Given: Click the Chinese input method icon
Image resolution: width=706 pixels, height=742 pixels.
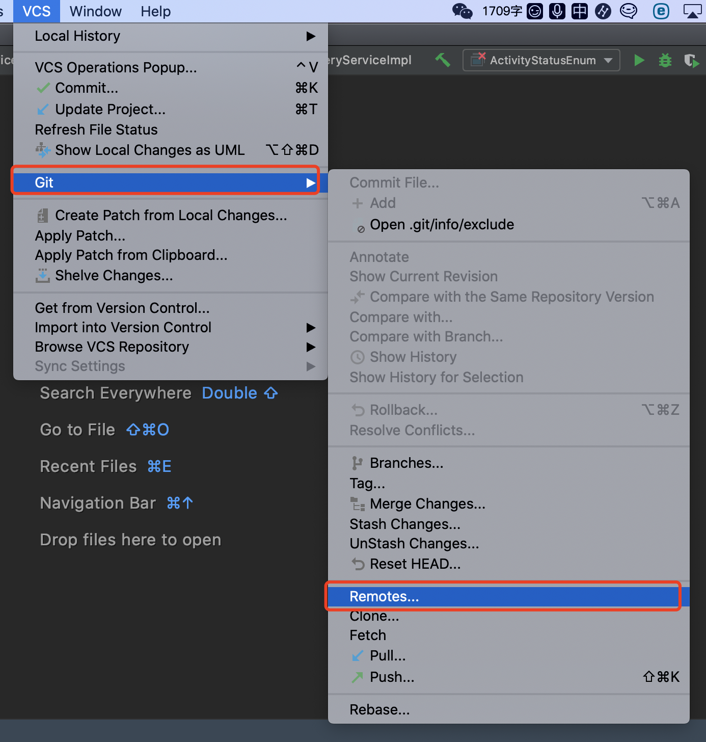Looking at the screenshot, I should tap(580, 11).
